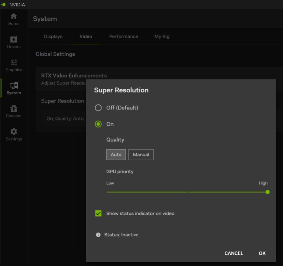Select Manual quality mode
The height and width of the screenshot is (266, 283).
(141, 155)
